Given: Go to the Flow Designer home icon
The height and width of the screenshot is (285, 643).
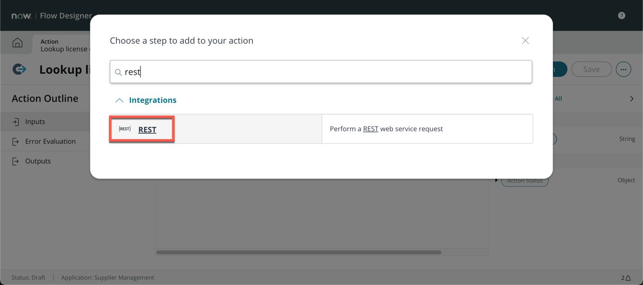Looking at the screenshot, I should (x=17, y=43).
